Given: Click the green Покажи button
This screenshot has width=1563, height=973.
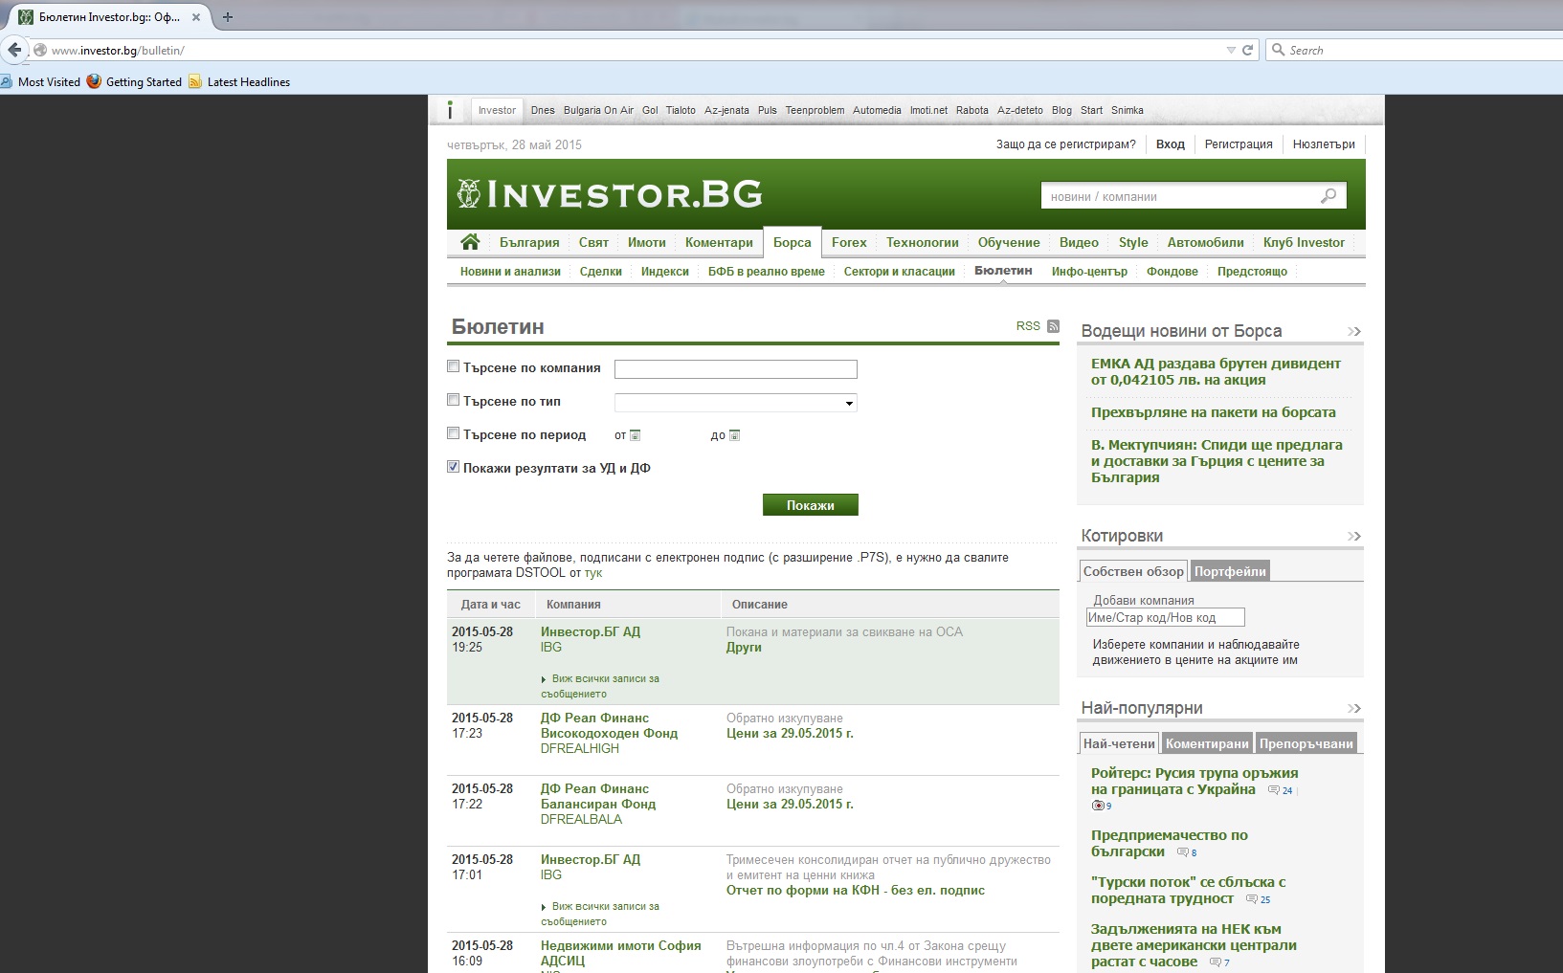Looking at the screenshot, I should coord(810,505).
